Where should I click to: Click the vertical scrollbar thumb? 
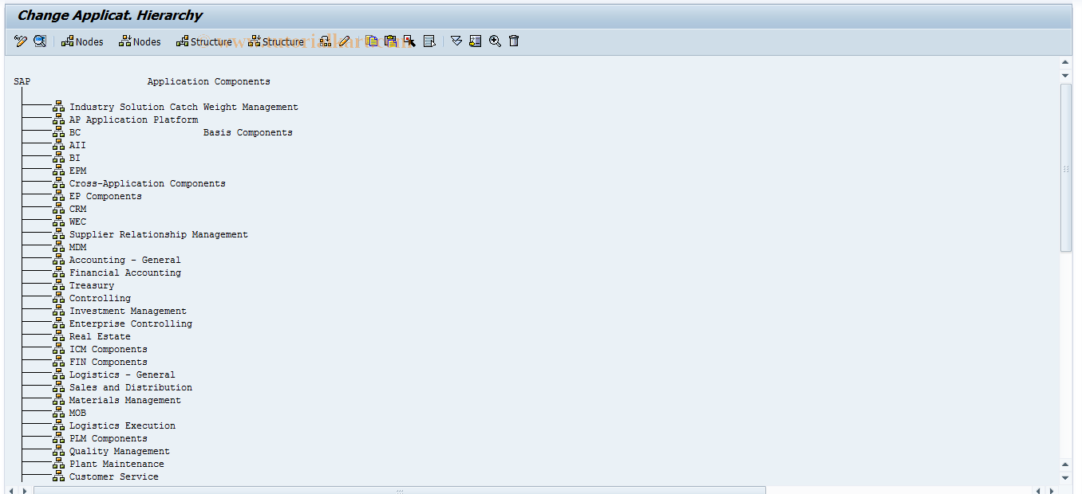click(x=1066, y=168)
